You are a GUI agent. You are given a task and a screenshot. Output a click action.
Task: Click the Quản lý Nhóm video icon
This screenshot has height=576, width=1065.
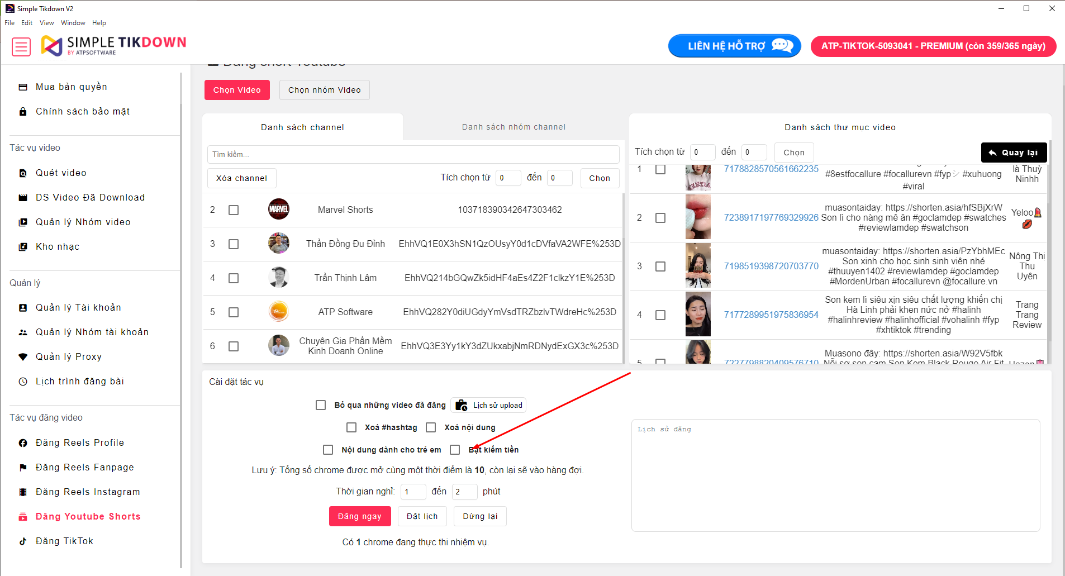[x=23, y=222]
